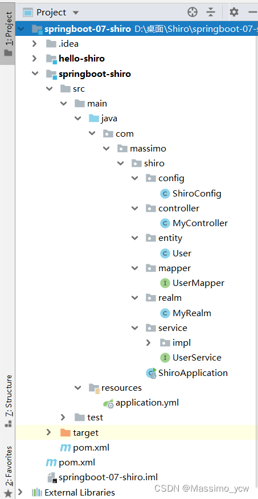Collapse the realm package
The width and height of the screenshot is (258, 499).
pos(135,298)
